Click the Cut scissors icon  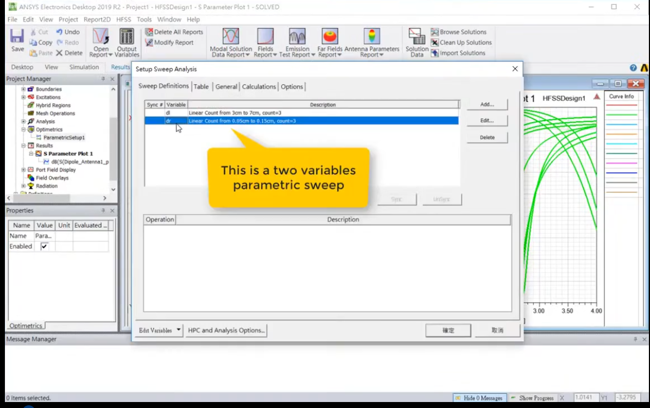tap(33, 32)
